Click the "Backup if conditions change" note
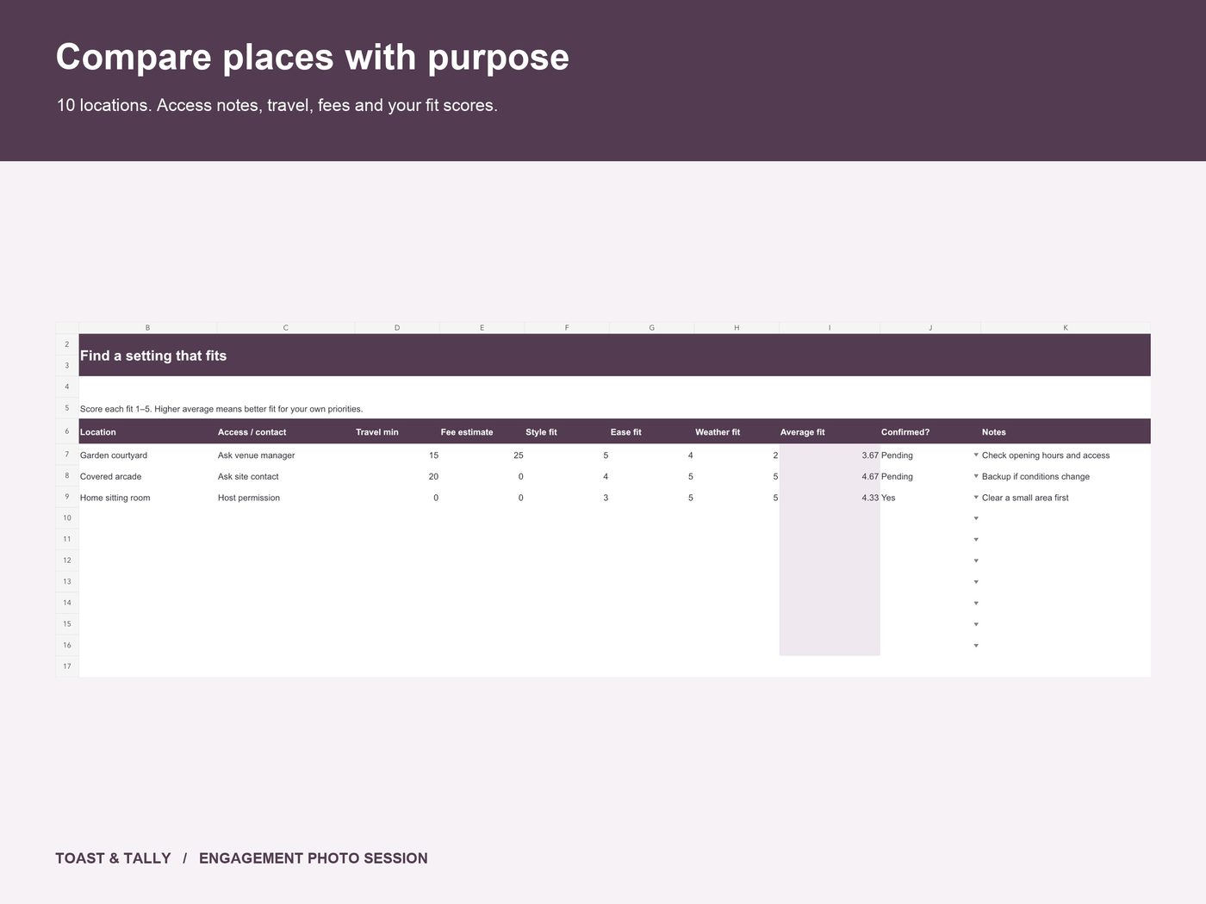This screenshot has width=1206, height=904. pyautogui.click(x=1035, y=476)
